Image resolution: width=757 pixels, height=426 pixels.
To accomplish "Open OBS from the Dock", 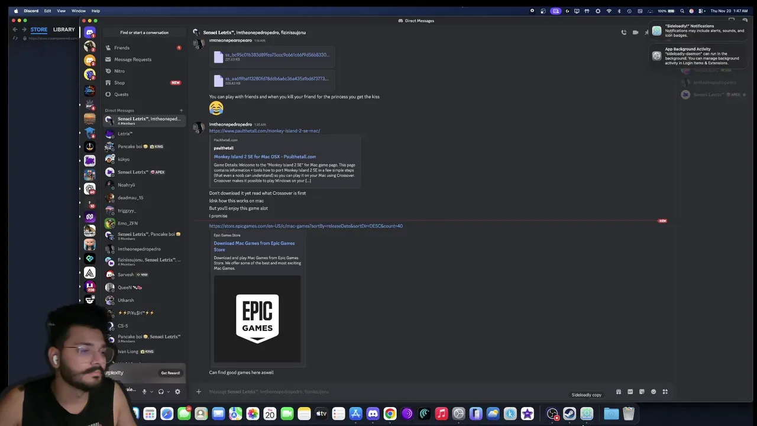I will click(552, 414).
